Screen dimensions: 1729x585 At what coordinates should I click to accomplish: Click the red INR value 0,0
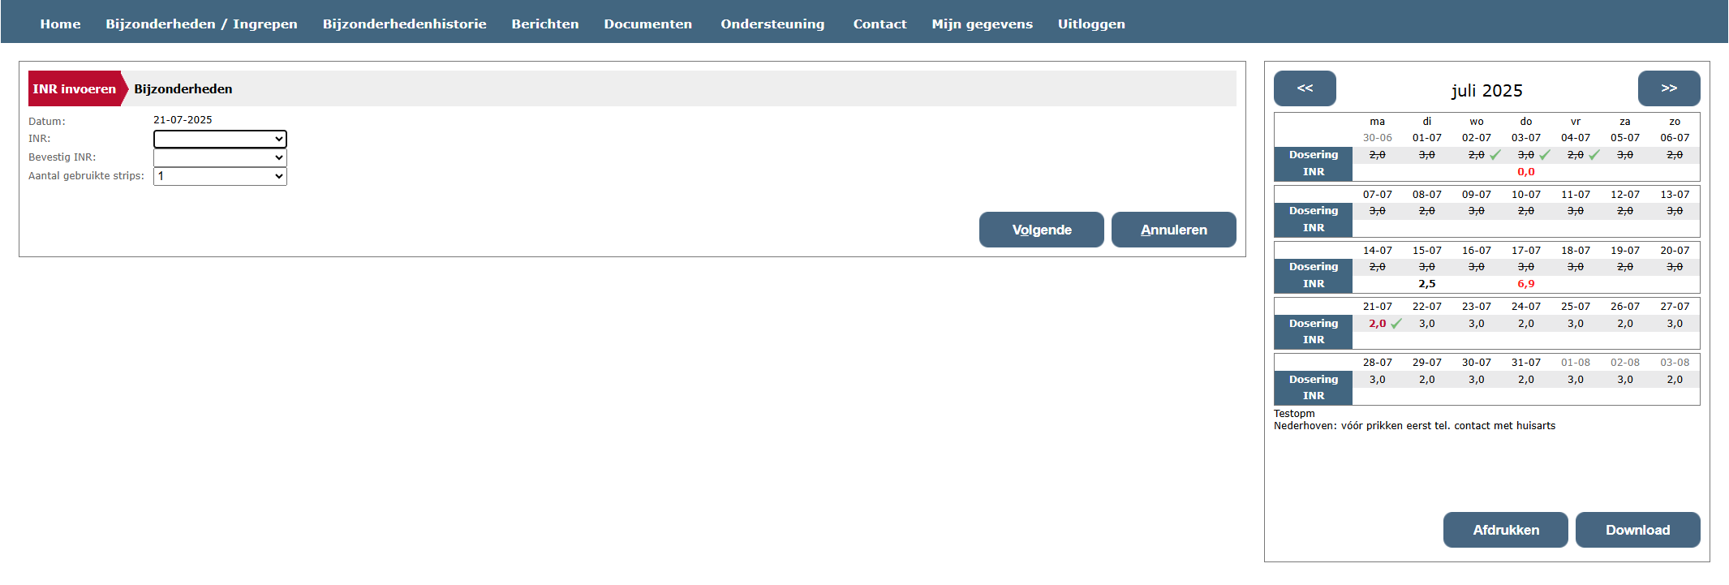(1526, 172)
